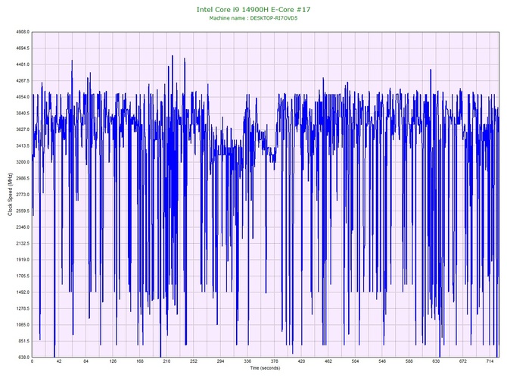Click the "Time (seconds)" axis label
This screenshot has width=507, height=381.
(x=265, y=367)
